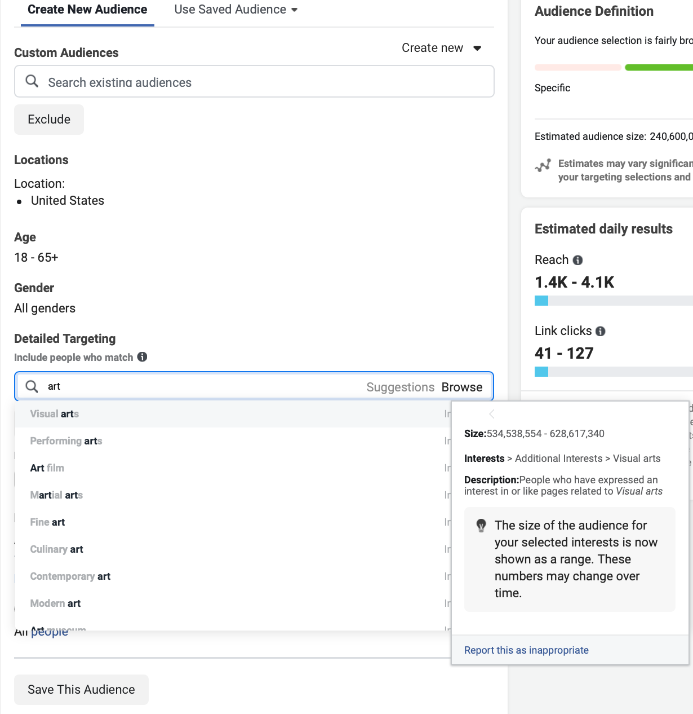Select Modern art suggestion
The height and width of the screenshot is (714, 693).
233,603
